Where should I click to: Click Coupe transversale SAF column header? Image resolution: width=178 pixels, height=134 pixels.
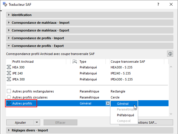coord(137,62)
